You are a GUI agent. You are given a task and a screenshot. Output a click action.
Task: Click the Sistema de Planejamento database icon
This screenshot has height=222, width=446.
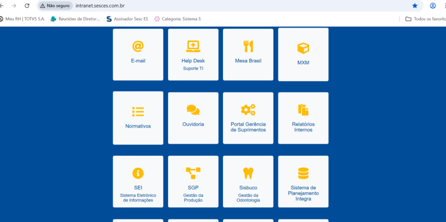pos(303,173)
